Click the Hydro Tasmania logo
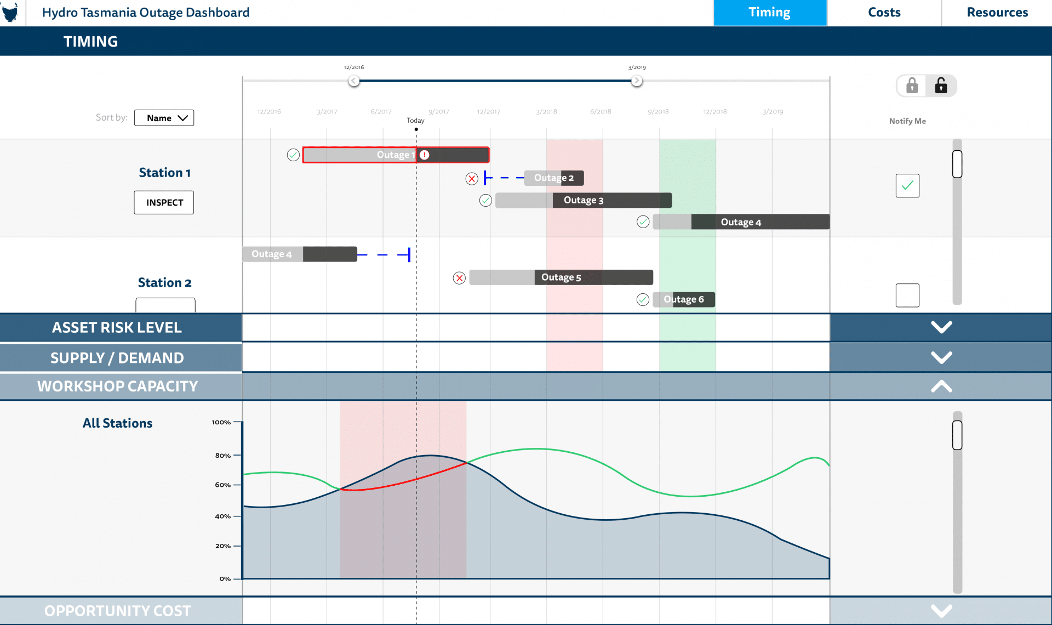The width and height of the screenshot is (1052, 625). click(x=10, y=12)
